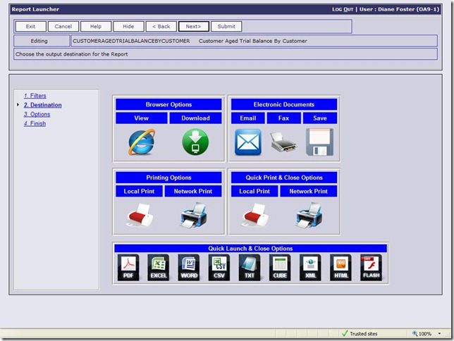Click the green Download arrow icon
The image size is (454, 341).
[195, 142]
